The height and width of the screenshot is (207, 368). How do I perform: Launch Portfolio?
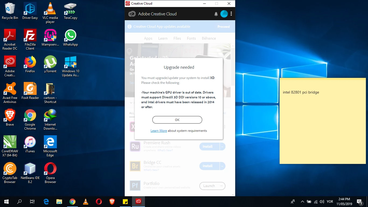point(212,186)
